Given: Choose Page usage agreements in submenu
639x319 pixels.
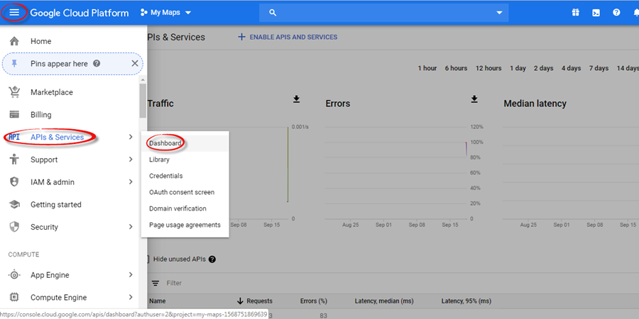Looking at the screenshot, I should 185,225.
